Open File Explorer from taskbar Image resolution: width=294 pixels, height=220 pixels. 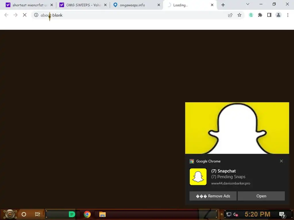(x=102, y=214)
